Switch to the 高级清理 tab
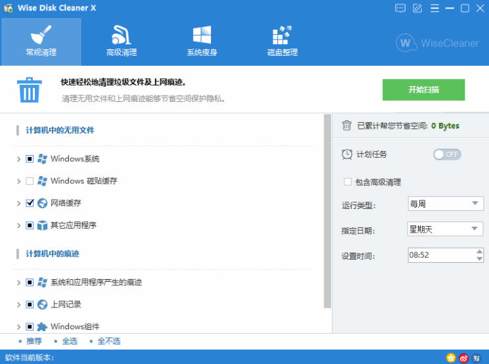 point(121,41)
